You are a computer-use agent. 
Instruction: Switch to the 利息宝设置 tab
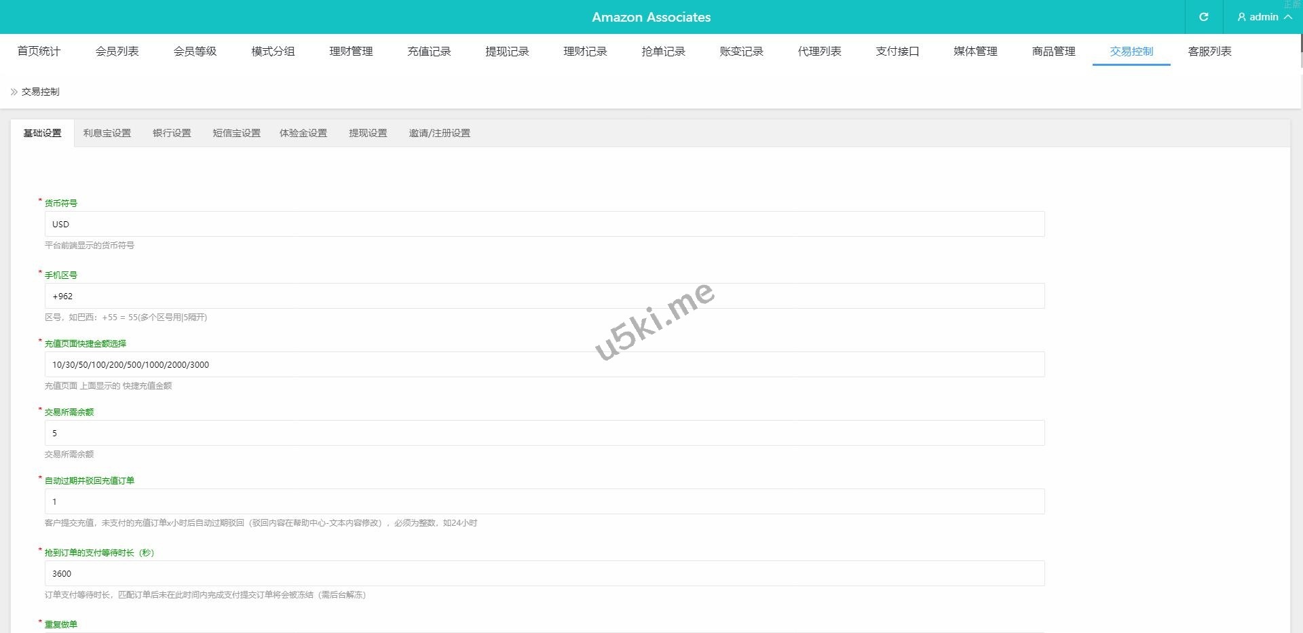coord(107,133)
